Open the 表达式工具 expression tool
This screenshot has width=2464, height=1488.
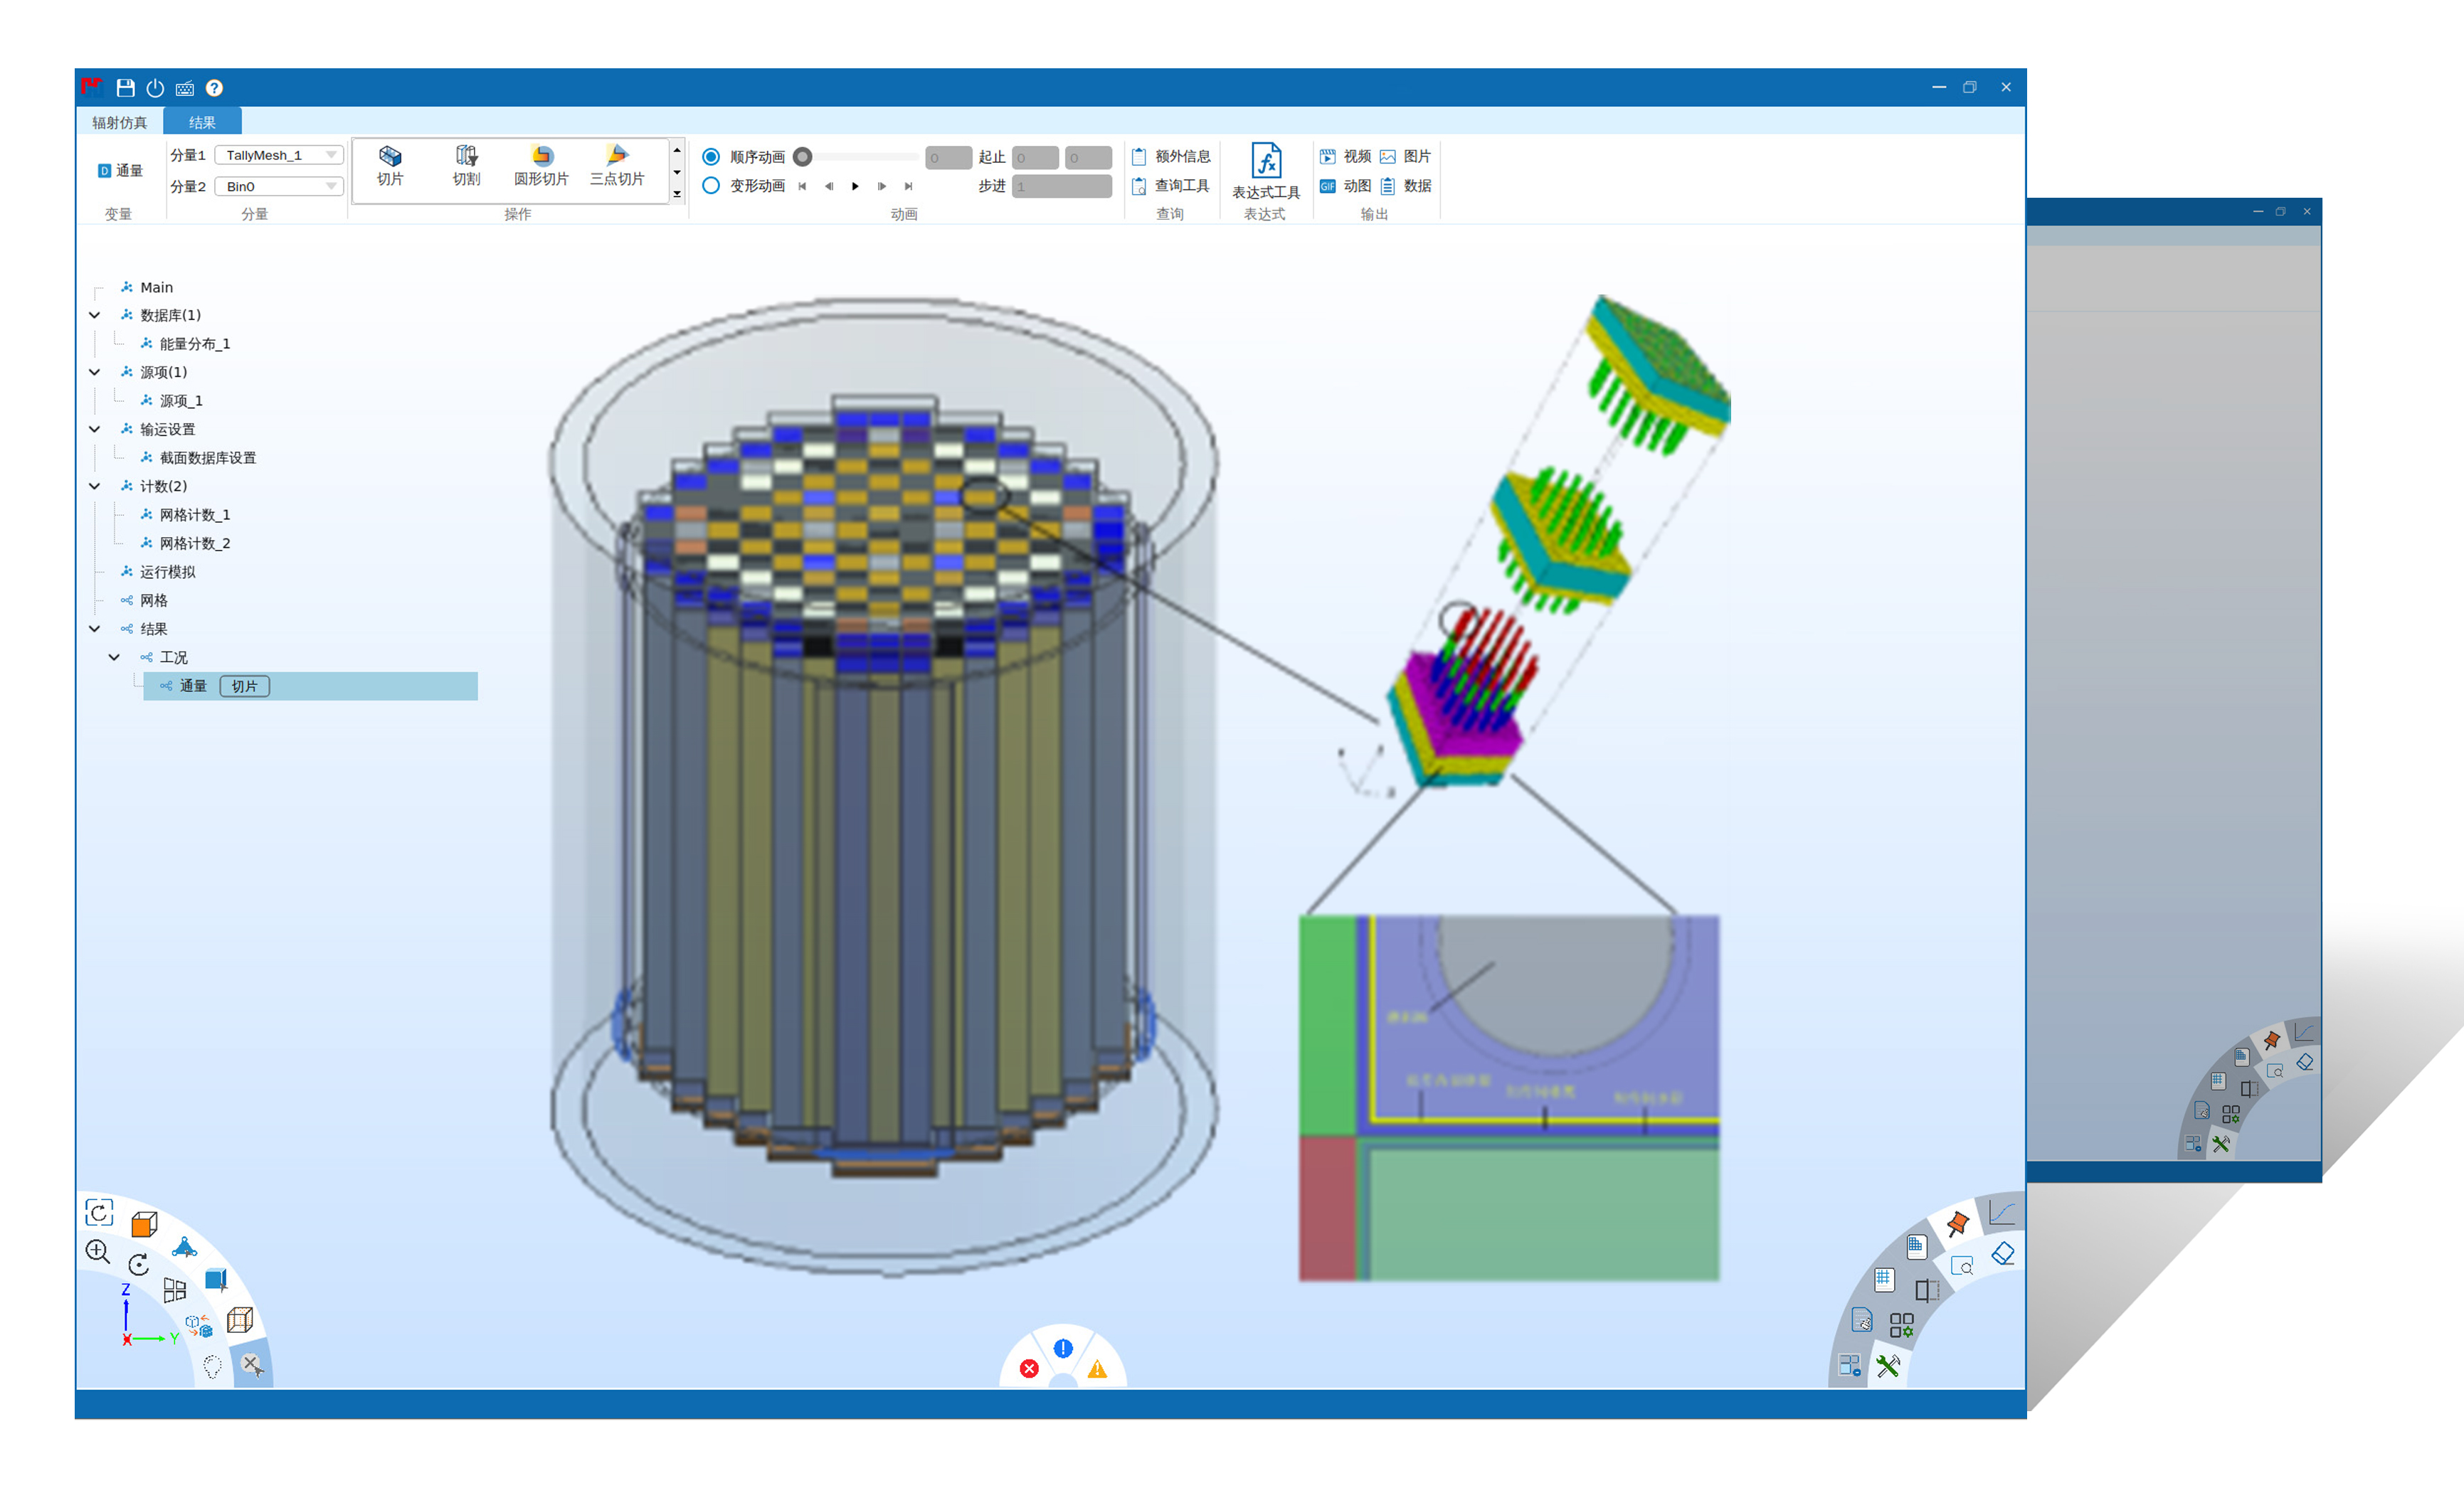click(x=1265, y=163)
